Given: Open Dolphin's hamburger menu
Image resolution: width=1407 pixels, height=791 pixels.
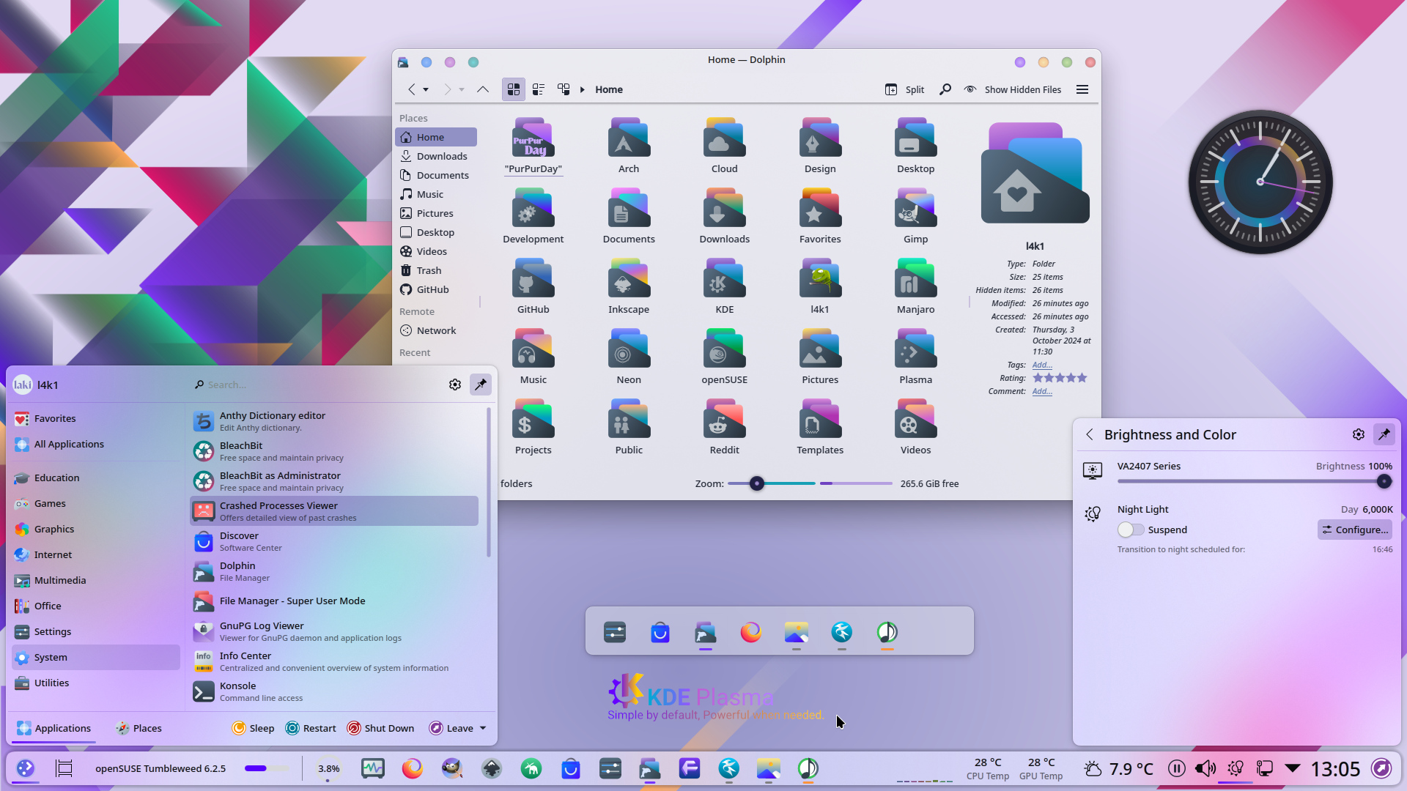Looking at the screenshot, I should 1082,89.
